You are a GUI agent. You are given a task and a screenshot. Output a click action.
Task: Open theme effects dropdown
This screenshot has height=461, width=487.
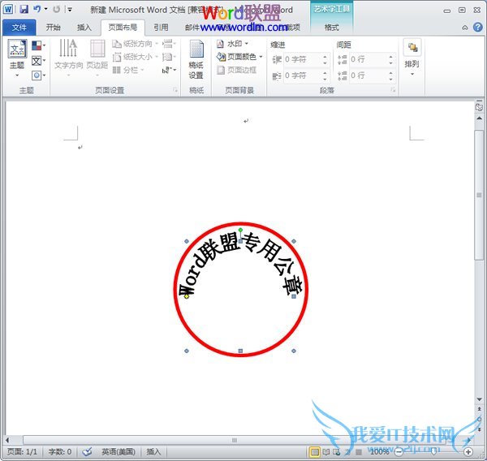[38, 75]
